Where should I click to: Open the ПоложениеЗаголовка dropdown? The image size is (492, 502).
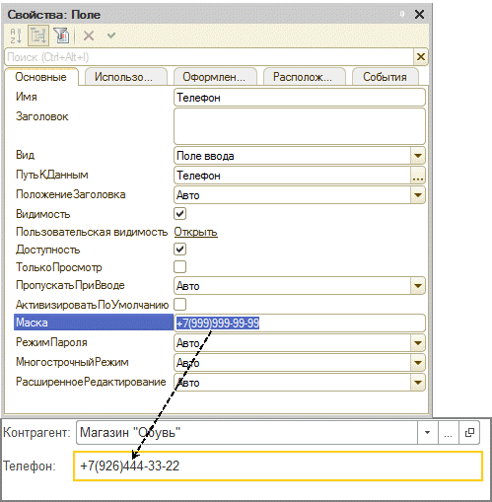pos(418,195)
